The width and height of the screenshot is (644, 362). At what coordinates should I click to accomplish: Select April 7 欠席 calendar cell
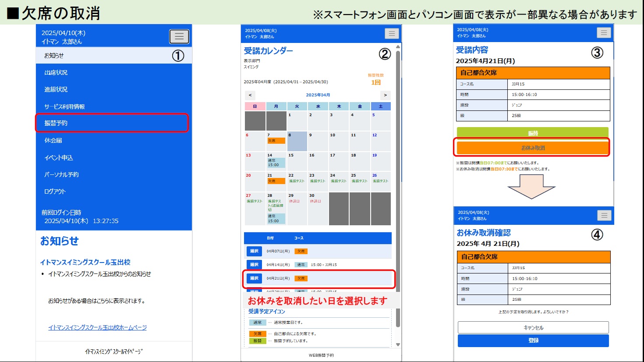tap(276, 141)
